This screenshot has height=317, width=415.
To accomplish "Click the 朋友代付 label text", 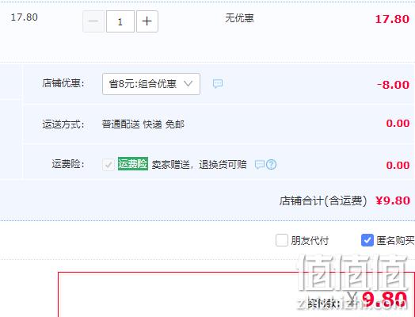I will pos(310,241).
